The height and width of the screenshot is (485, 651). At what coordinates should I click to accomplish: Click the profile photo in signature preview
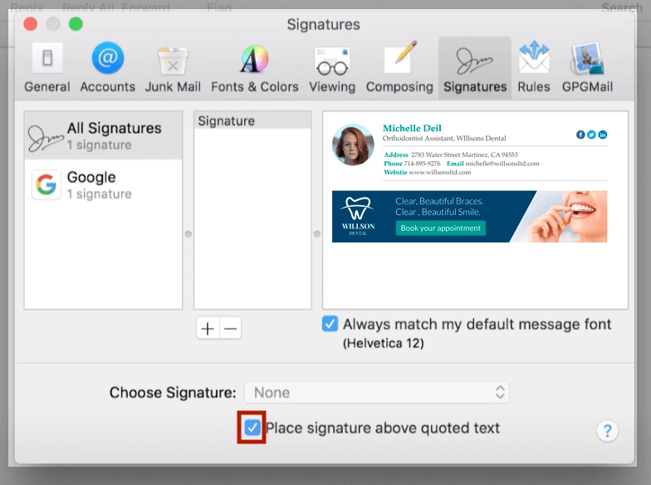point(353,145)
